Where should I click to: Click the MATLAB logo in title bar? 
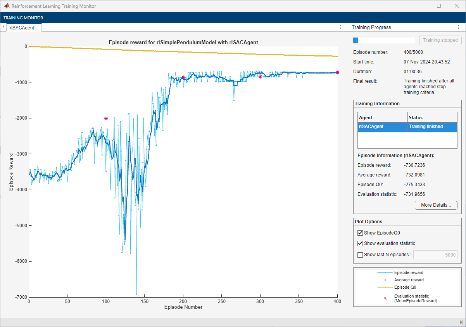[x=7, y=6]
